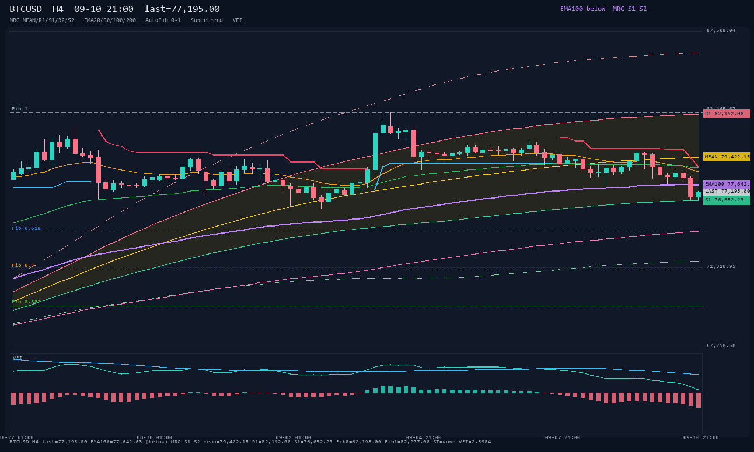Click the 09-07 21:00 time axis label
Screen dimensions: 754x452
pos(563,437)
